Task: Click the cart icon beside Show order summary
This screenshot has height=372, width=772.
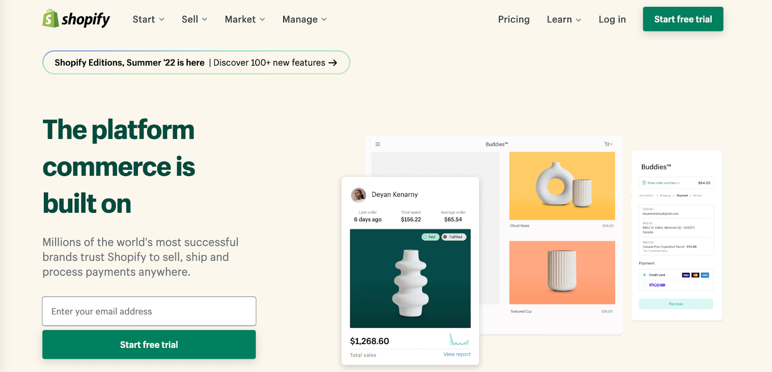Action: tap(644, 182)
